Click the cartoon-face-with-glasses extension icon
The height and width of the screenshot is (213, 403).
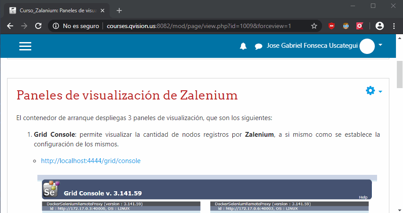coord(346,26)
